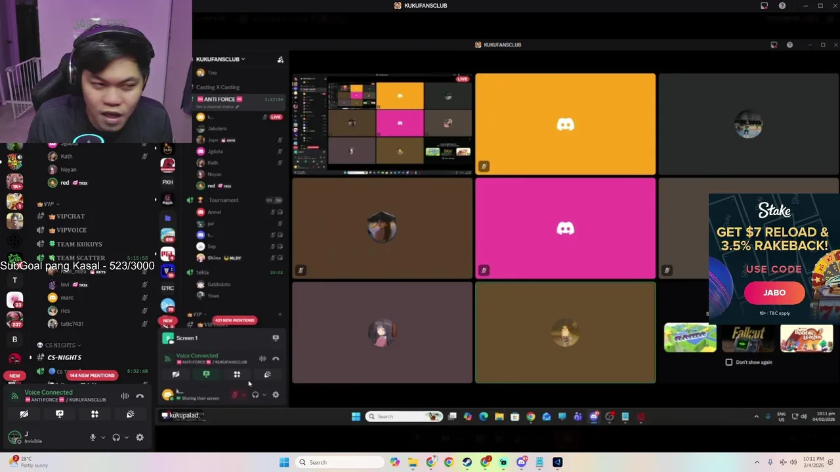The width and height of the screenshot is (840, 472).
Task: Open user settings gear in the left panel
Action: tap(140, 437)
